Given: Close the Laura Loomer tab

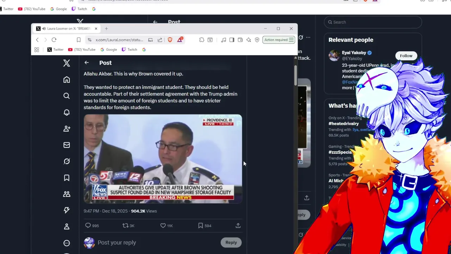Looking at the screenshot, I should pos(96,29).
